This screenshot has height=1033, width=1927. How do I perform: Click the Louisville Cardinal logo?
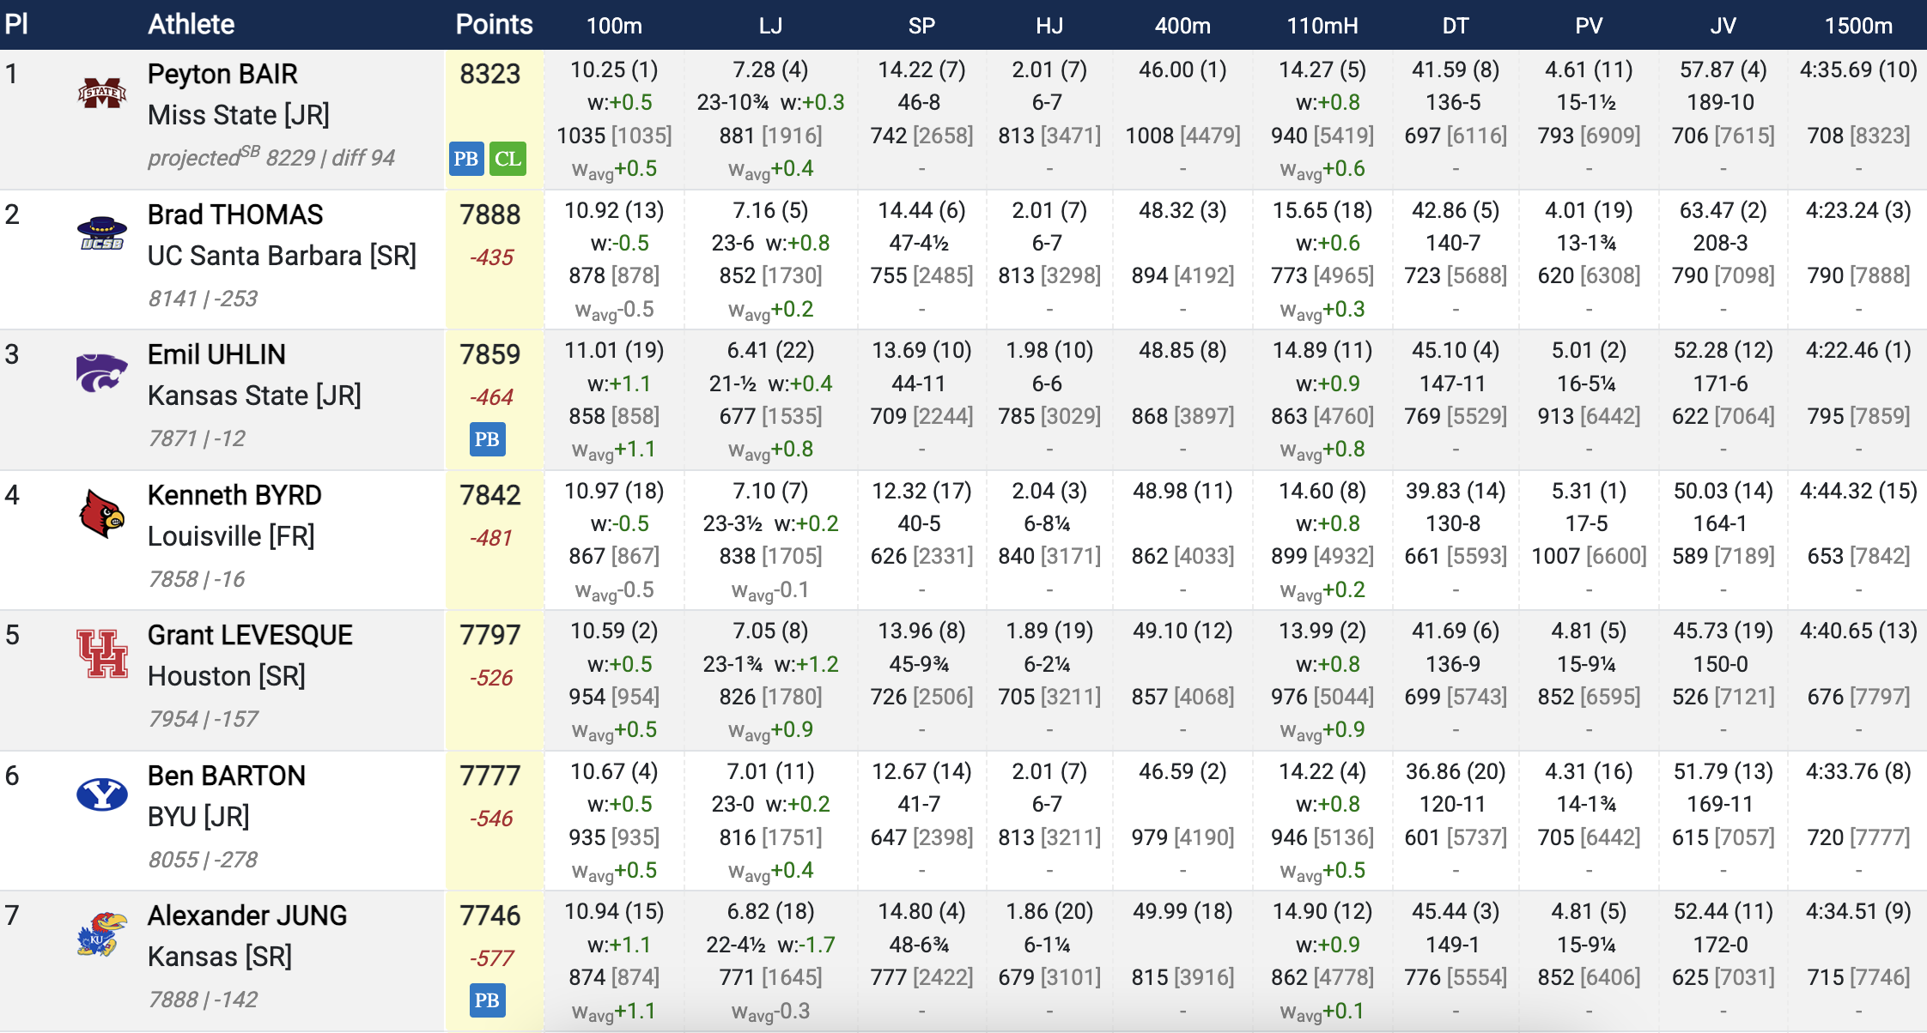point(101,513)
